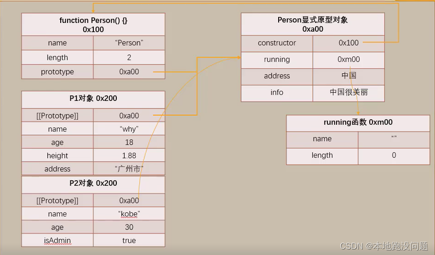
Task: Click the height value 1.88
Action: tap(129, 155)
